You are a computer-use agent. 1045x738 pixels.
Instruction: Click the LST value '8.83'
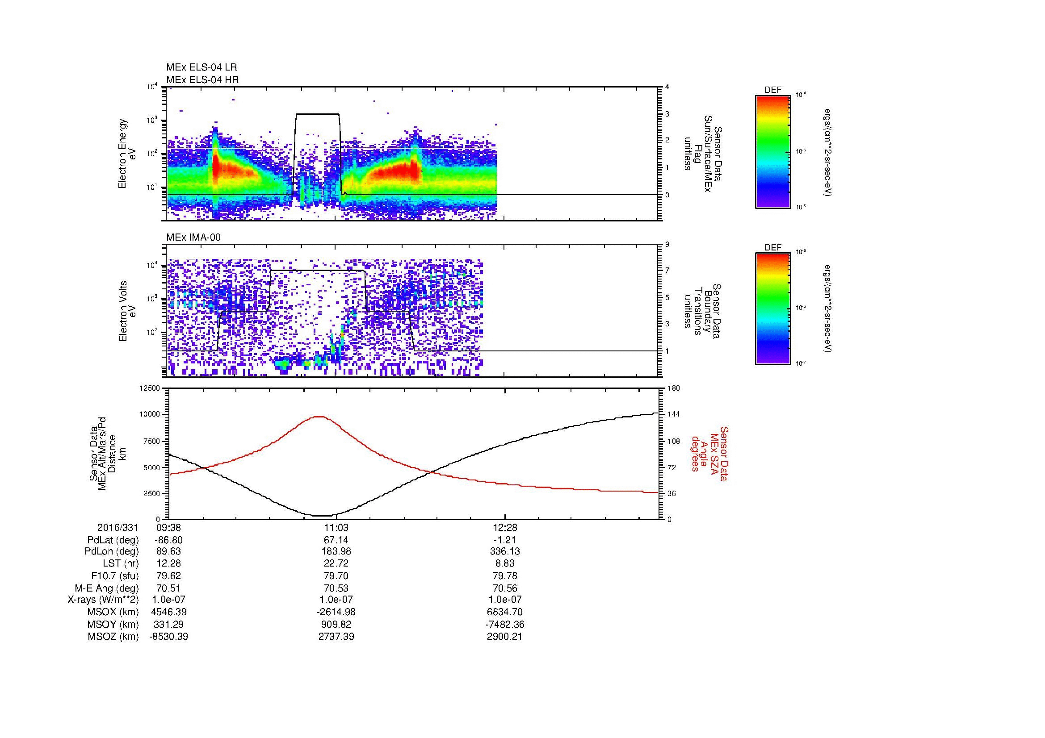click(505, 564)
